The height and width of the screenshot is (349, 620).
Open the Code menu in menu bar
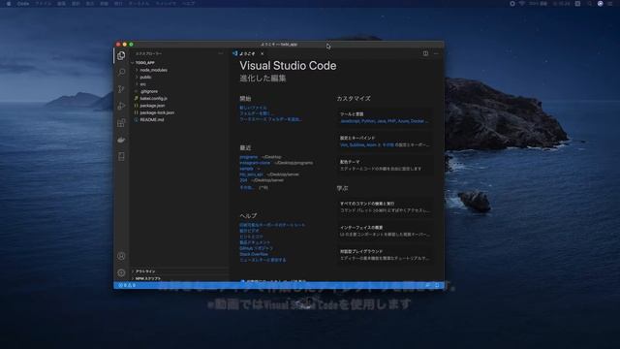(23, 3)
